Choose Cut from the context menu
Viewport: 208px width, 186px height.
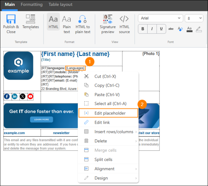pyautogui.click(x=108, y=76)
